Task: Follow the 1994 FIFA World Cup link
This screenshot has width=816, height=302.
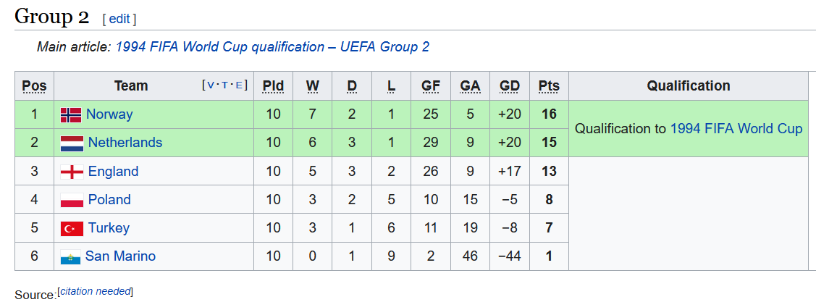Action: [x=736, y=129]
